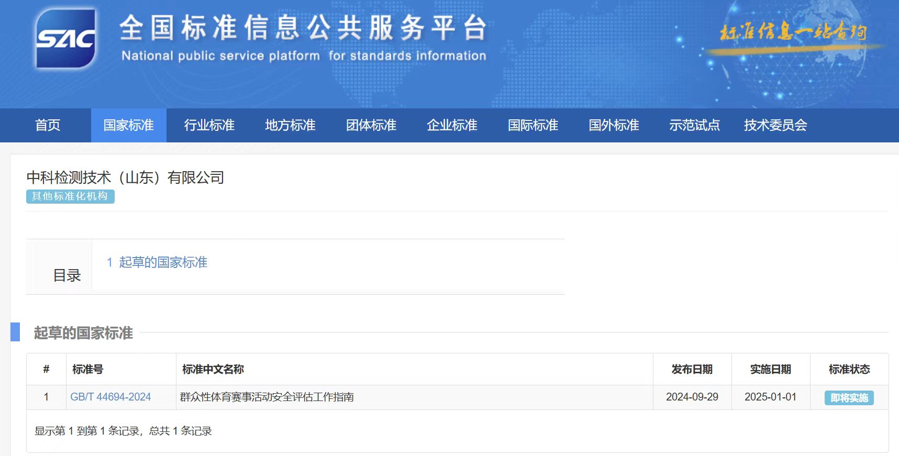Select the 国家标准 navigation tab
The width and height of the screenshot is (899, 456).
point(129,125)
